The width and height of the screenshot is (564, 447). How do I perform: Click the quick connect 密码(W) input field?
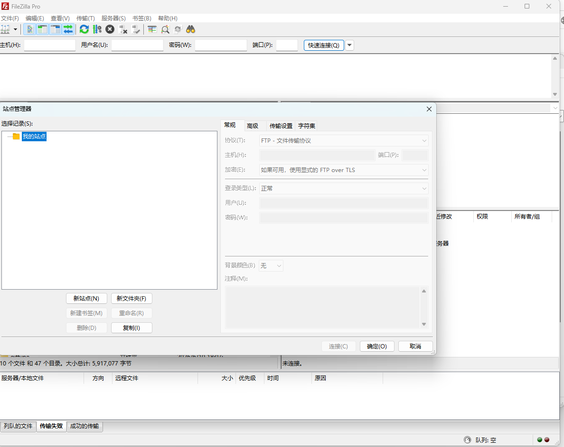click(x=221, y=45)
